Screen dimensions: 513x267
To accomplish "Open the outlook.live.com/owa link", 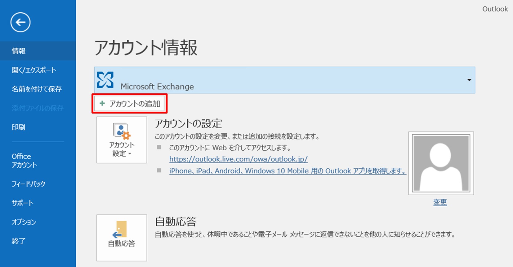I will (x=238, y=159).
